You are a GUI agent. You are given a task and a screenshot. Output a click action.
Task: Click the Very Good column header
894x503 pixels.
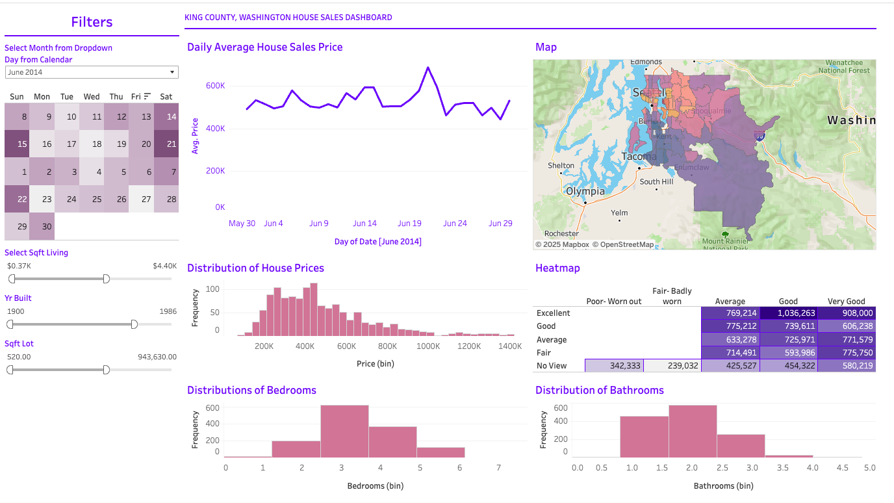(847, 302)
